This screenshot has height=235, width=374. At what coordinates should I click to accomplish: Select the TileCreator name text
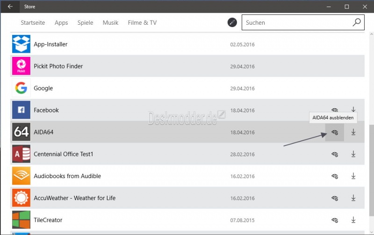(48, 220)
